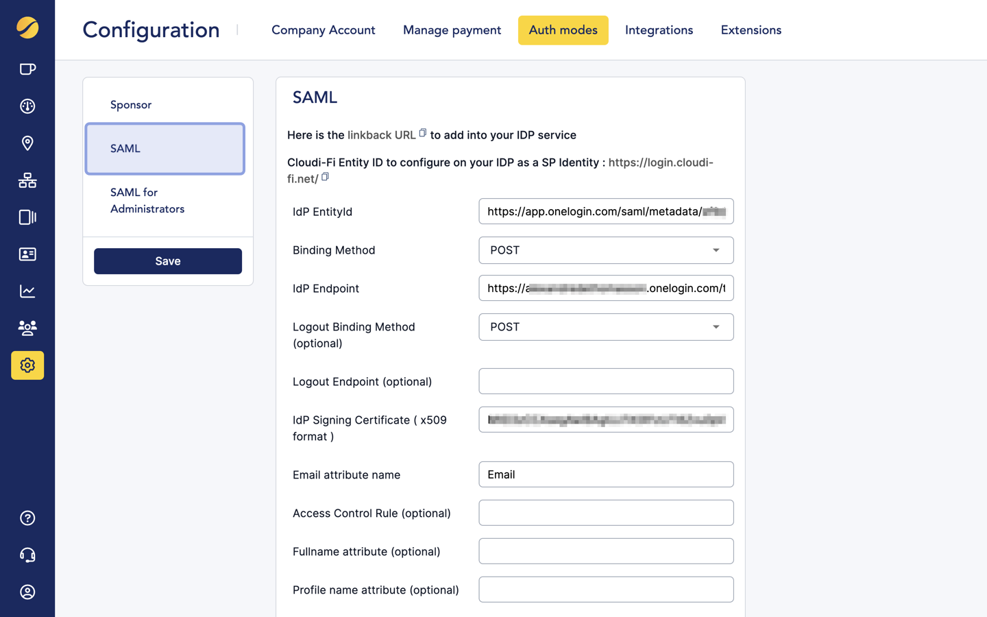Focus the Profile name attribute field
Screen dimensions: 987x617
[606, 590]
